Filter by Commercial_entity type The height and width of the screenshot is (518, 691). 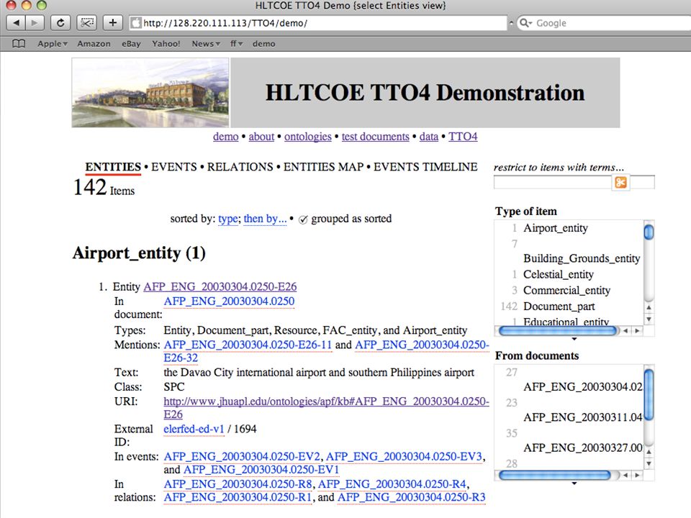point(566,291)
